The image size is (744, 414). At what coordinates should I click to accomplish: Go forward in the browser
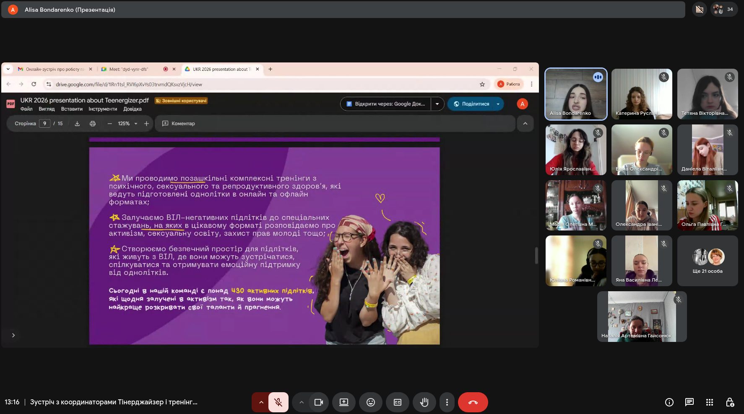click(x=21, y=84)
